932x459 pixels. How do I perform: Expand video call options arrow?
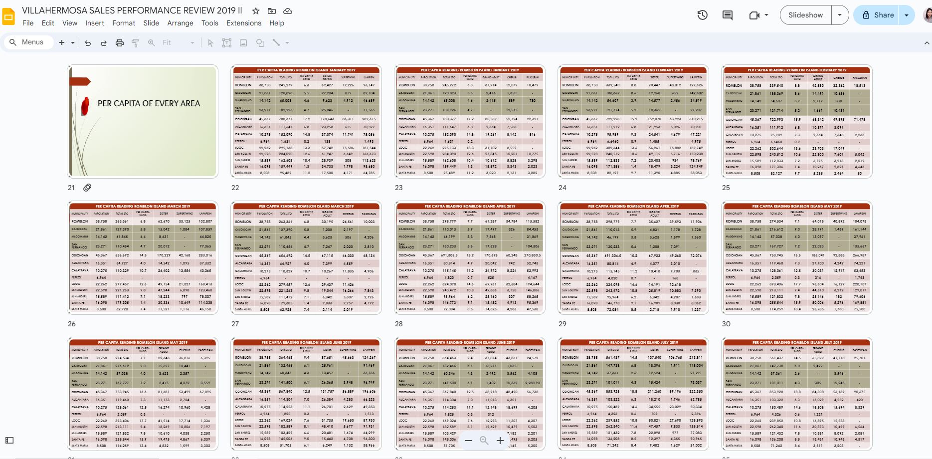766,15
